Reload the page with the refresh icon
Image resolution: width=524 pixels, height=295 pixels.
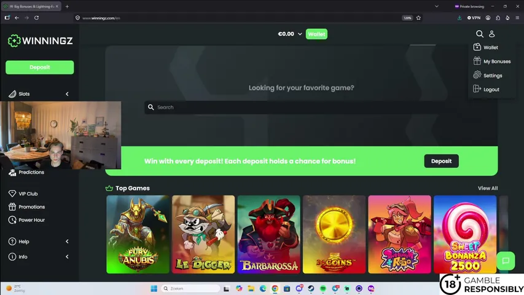36,18
